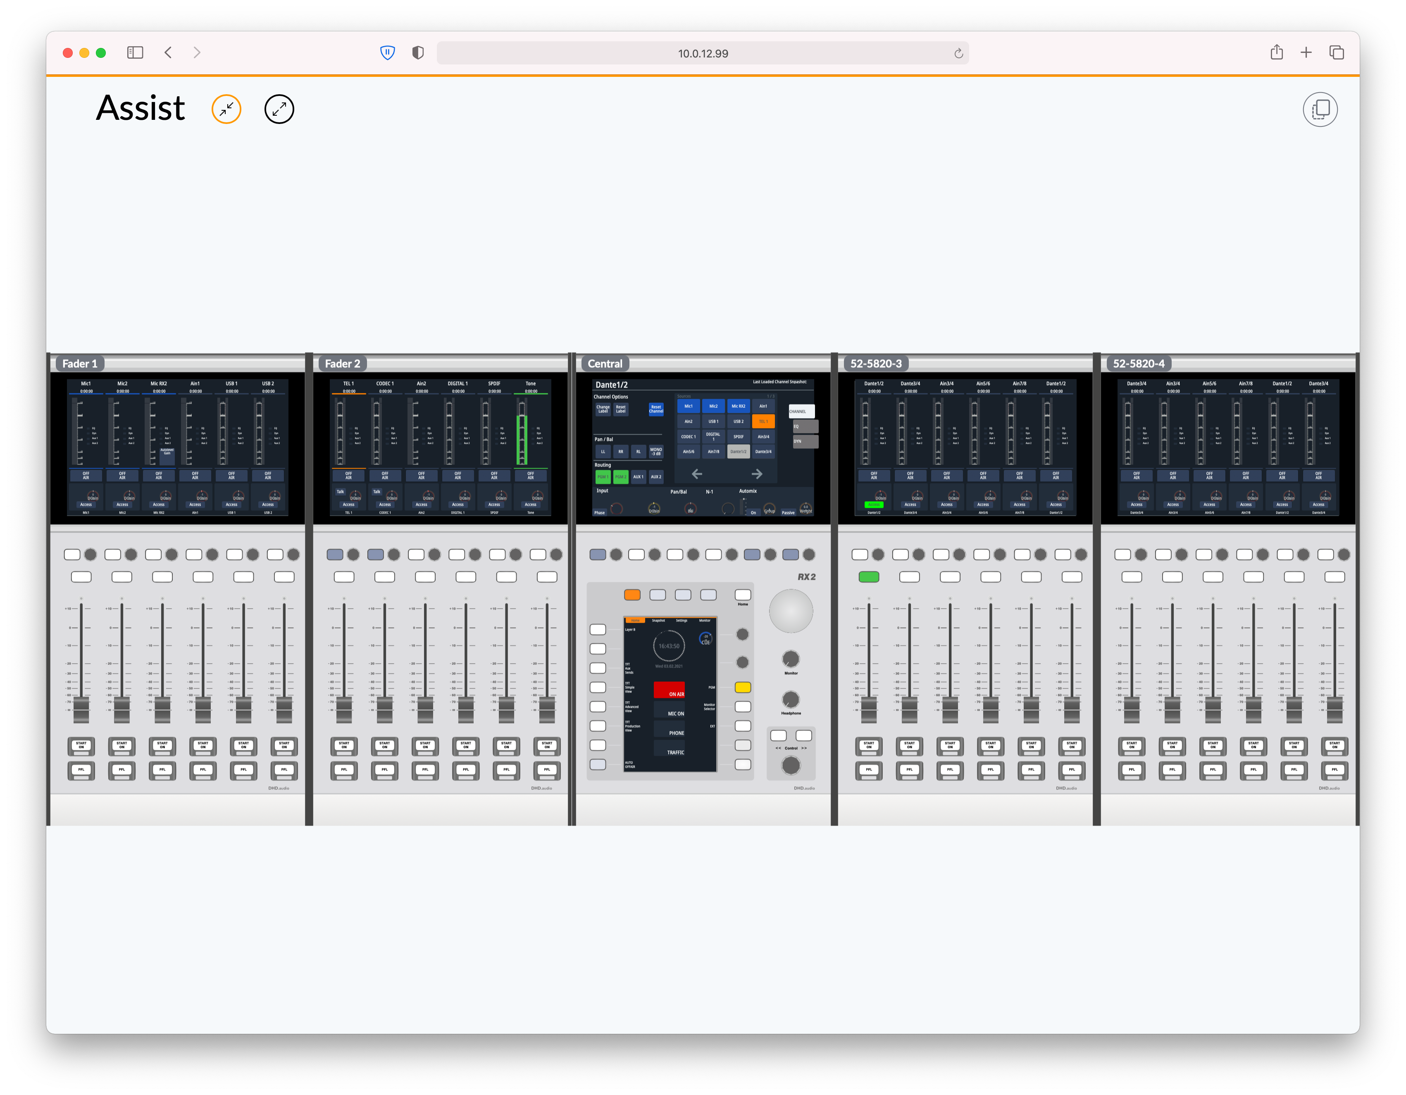Toggle the yellow PGM hardware button

point(743,687)
